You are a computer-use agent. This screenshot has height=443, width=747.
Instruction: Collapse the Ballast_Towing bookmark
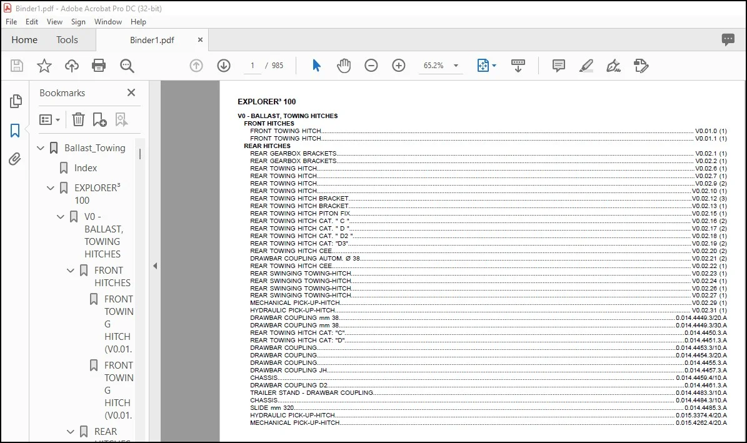tap(41, 148)
